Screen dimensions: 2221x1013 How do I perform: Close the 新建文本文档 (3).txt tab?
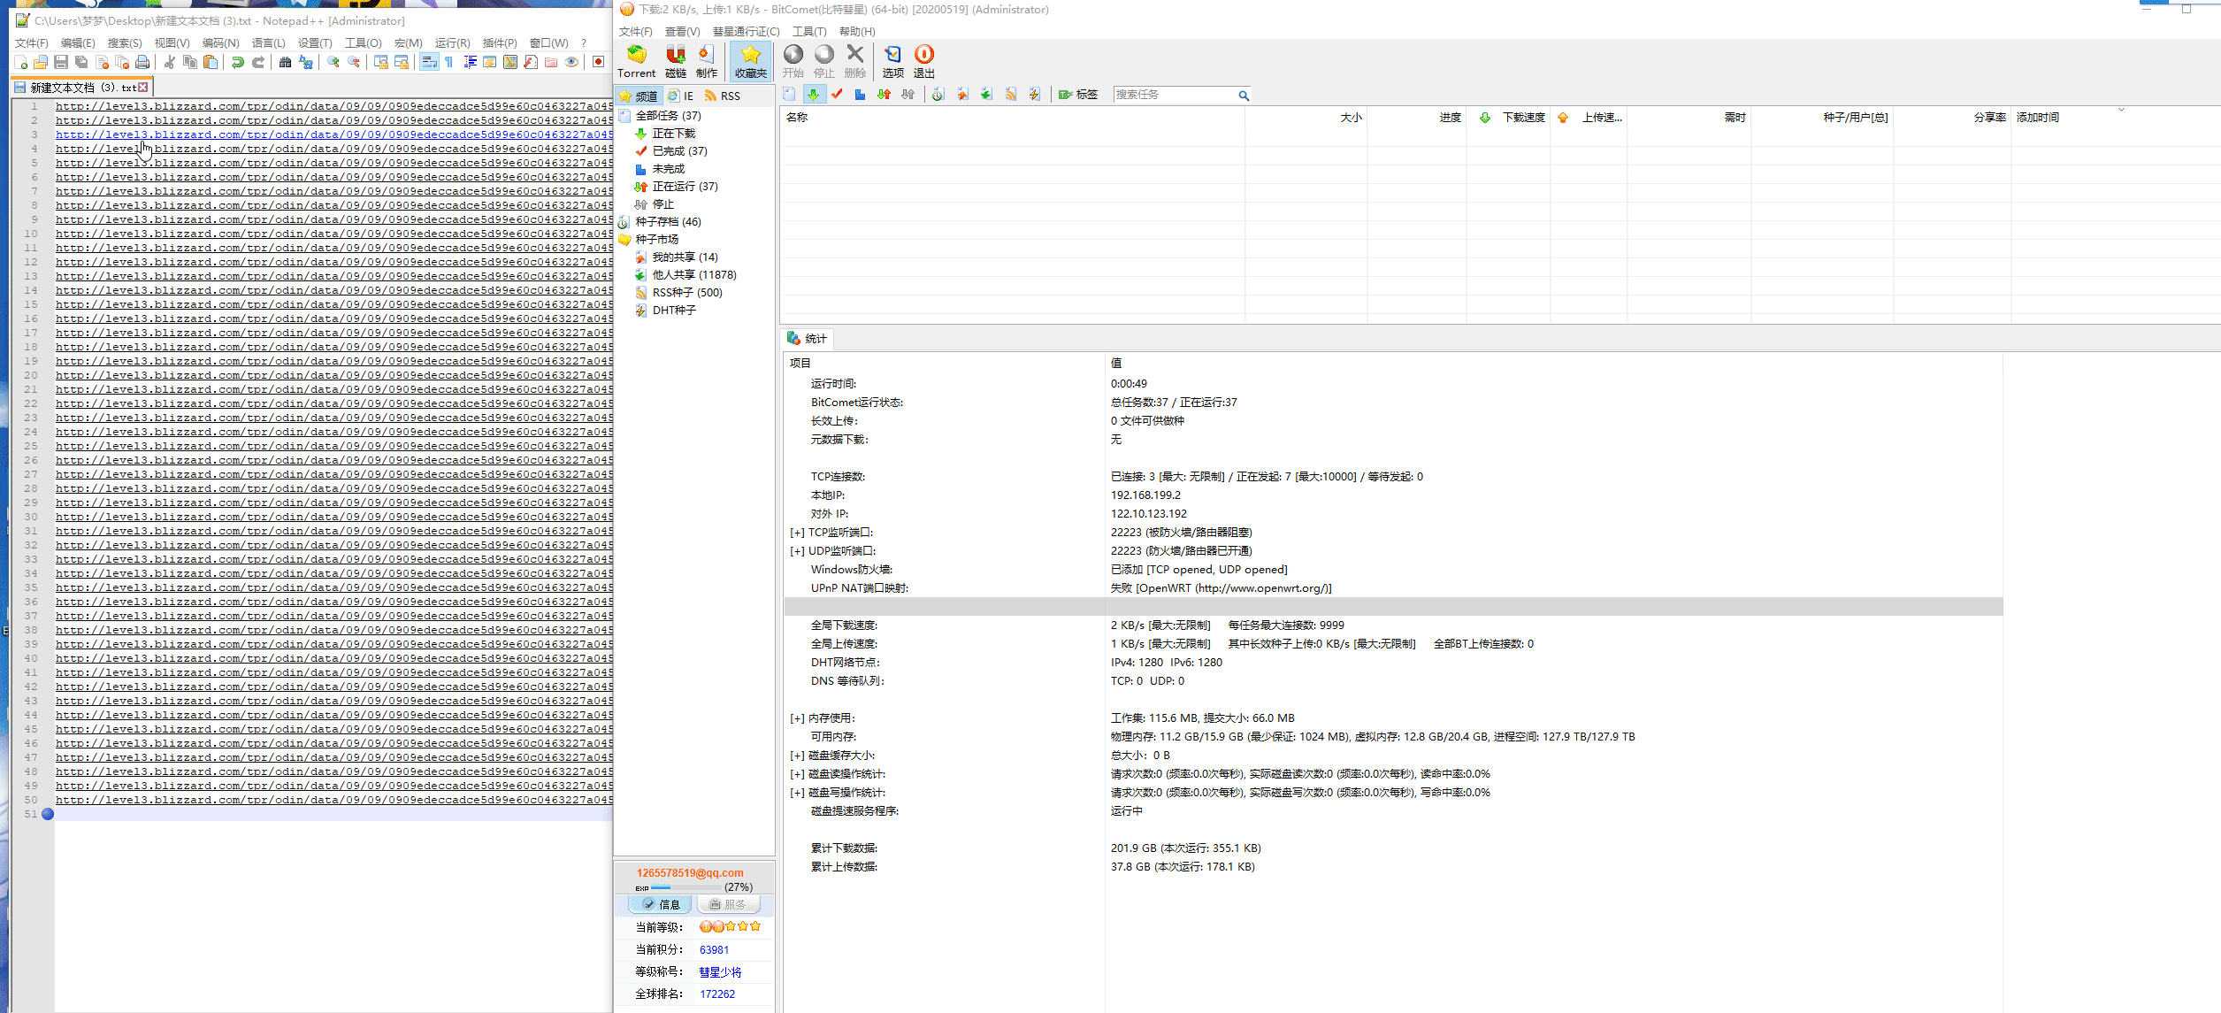[143, 87]
